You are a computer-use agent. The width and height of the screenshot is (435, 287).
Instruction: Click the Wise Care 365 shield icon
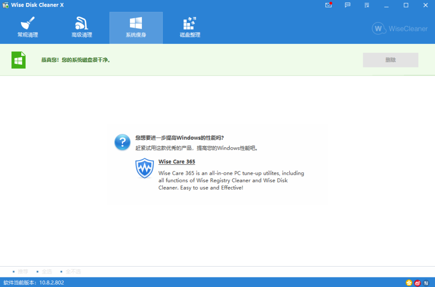[144, 168]
